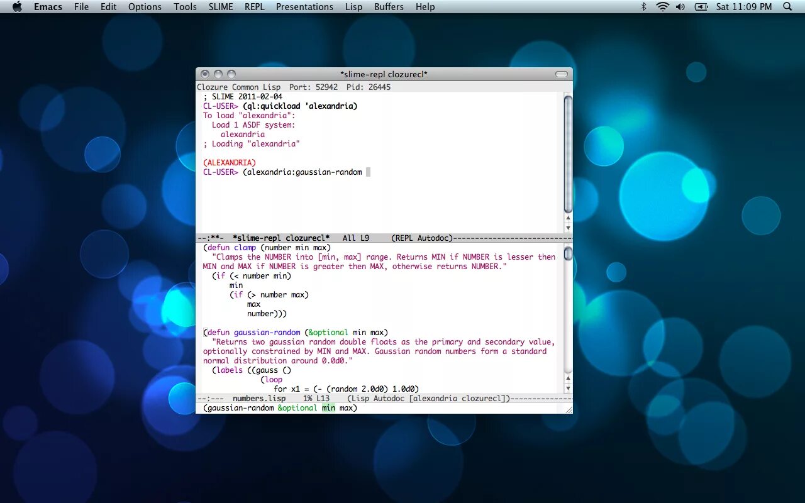Open the SLIME menu
The image size is (805, 503).
(221, 6)
